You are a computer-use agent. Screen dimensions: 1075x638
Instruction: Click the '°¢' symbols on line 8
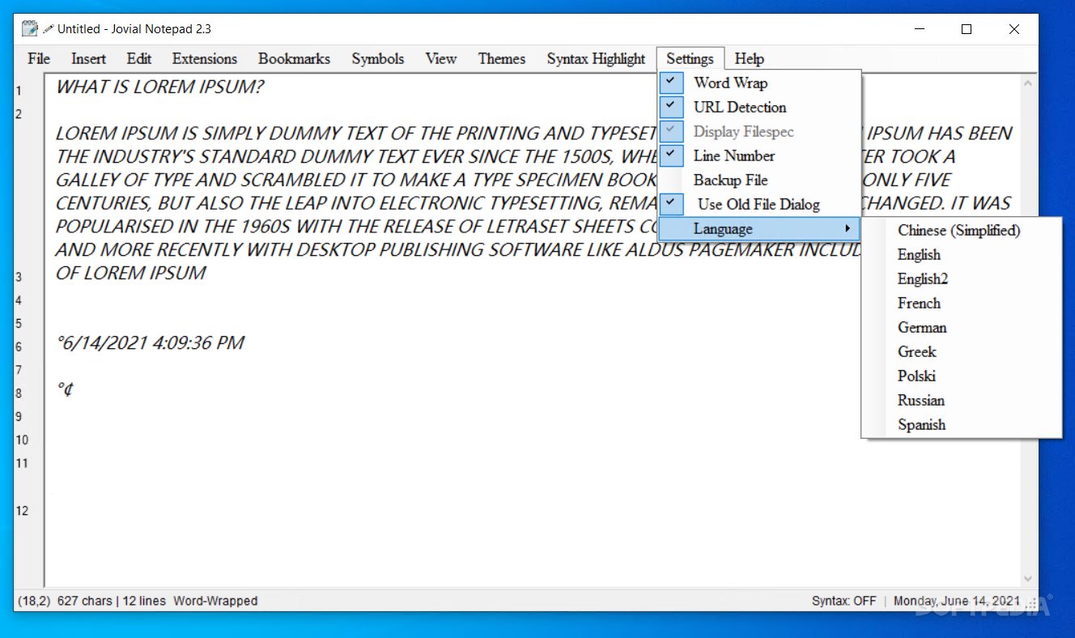coord(66,389)
